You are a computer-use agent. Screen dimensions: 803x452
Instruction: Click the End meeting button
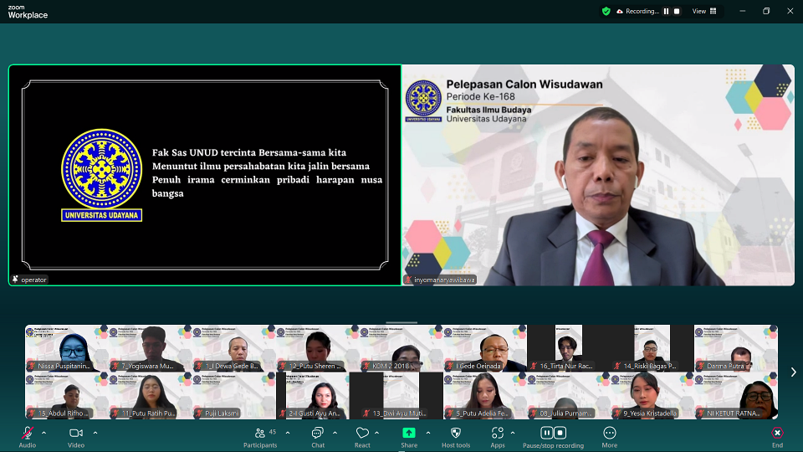click(x=777, y=437)
